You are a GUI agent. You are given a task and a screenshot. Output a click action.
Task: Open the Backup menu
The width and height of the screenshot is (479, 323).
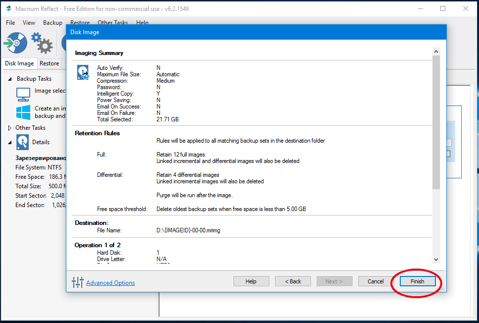click(x=53, y=23)
